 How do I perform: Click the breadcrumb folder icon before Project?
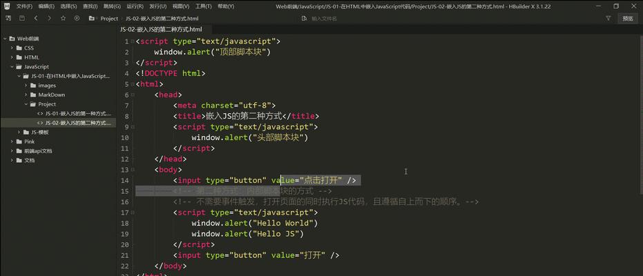point(92,19)
